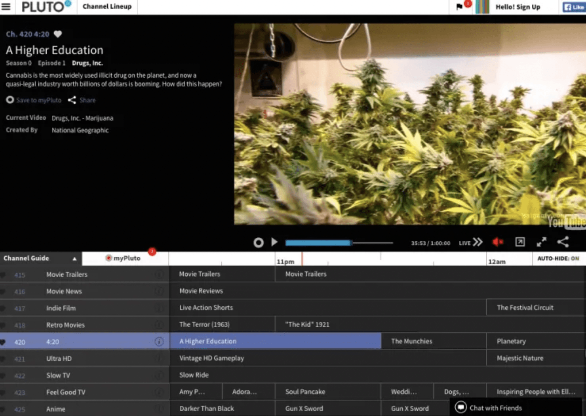Click the 11pm timeline marker

(285, 262)
